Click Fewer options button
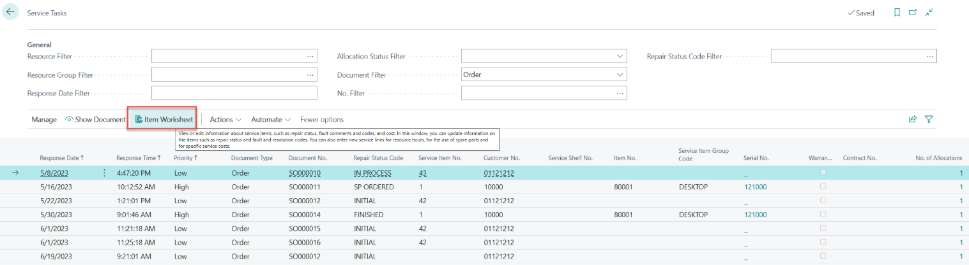This screenshot has height=265, width=969. 322,119
